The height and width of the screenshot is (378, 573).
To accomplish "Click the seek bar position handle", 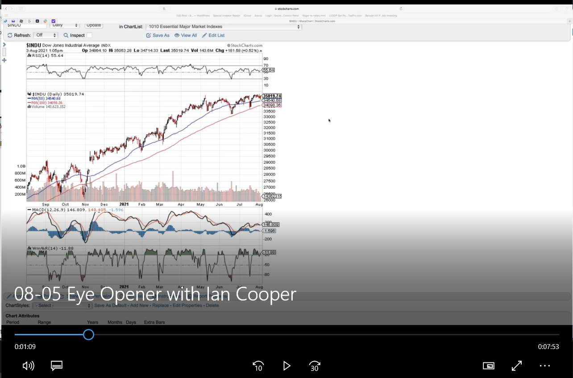I will [88, 334].
